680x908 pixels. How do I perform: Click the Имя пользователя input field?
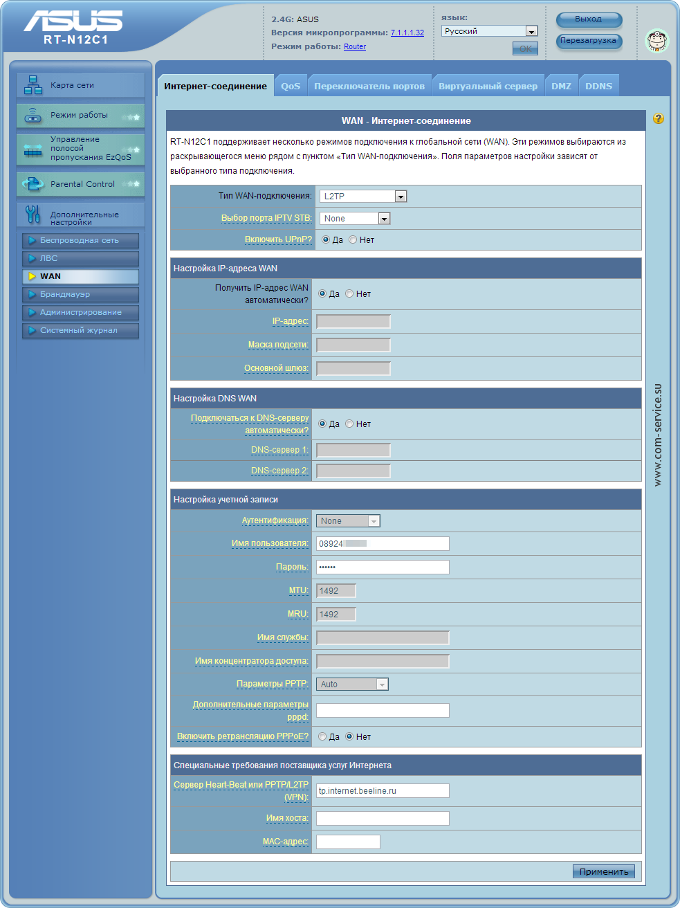click(383, 544)
